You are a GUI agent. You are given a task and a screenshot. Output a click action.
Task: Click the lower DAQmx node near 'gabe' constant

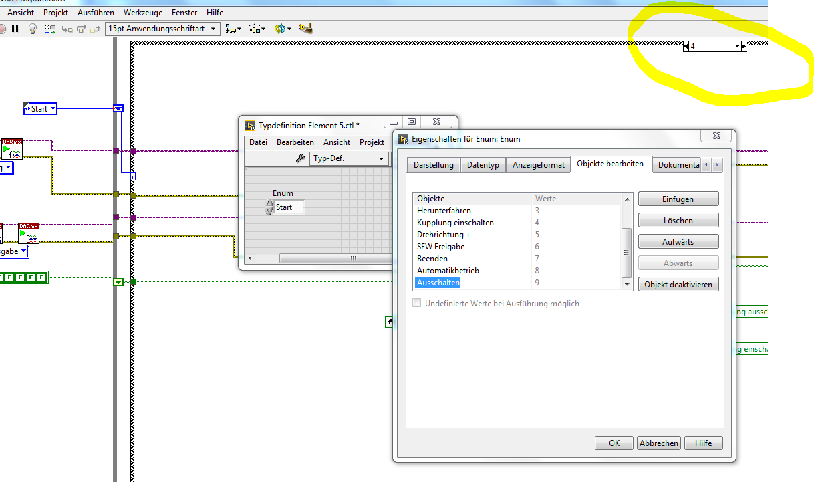click(29, 233)
